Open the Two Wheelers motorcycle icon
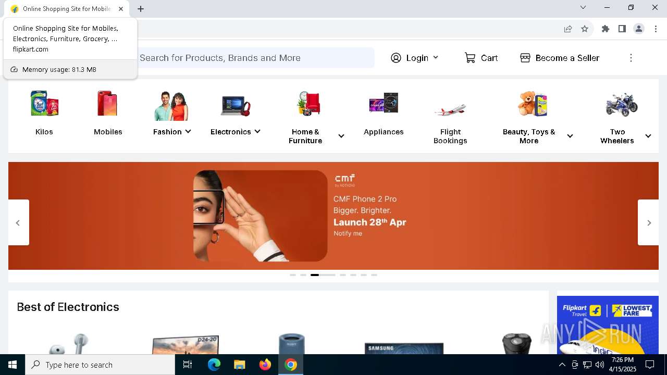 click(x=622, y=104)
